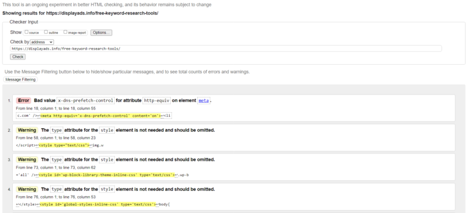The image size is (468, 213).
Task: Enable the source checkbox
Action: pos(26,32)
